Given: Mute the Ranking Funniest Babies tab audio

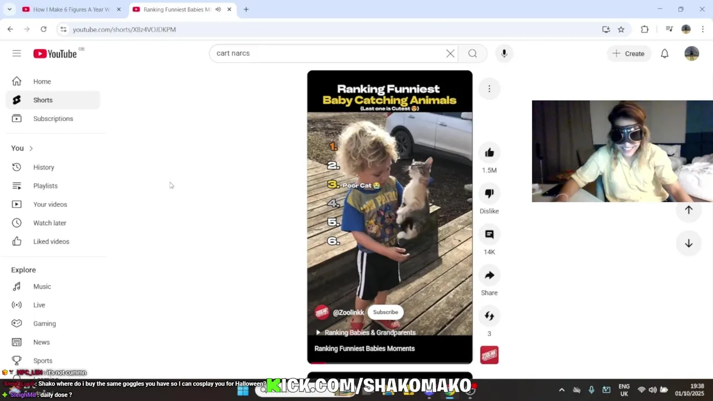Looking at the screenshot, I should pyautogui.click(x=218, y=9).
